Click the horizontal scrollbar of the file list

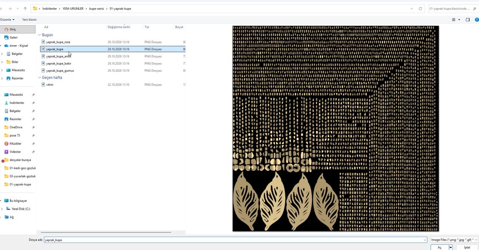pos(106,232)
